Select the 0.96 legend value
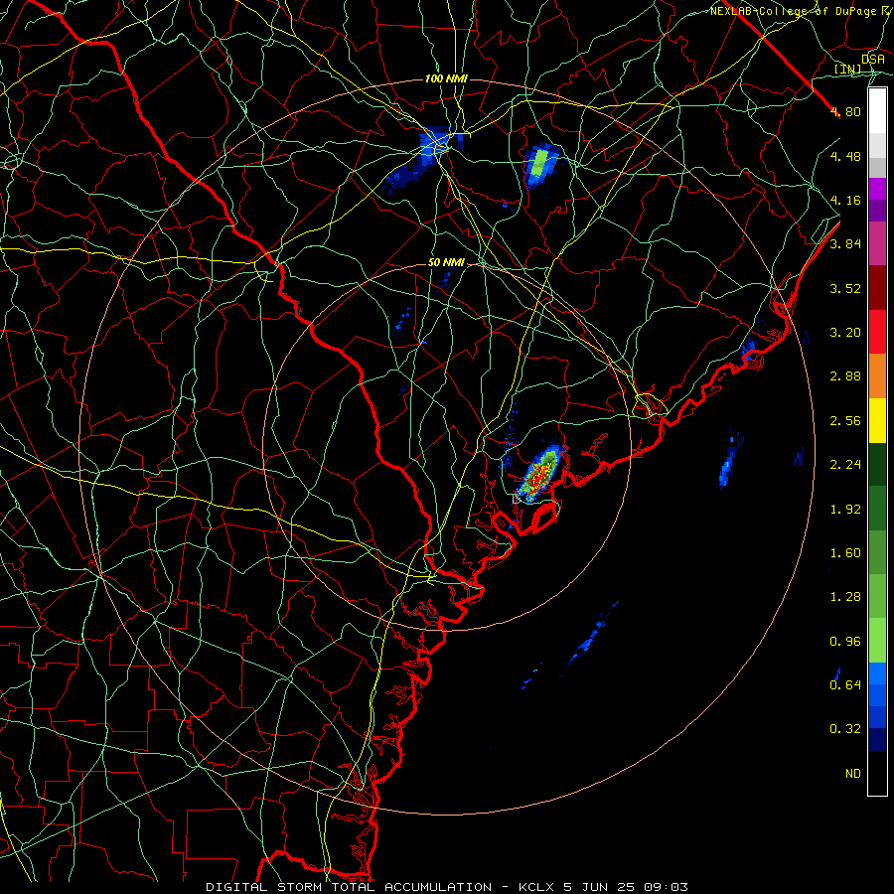 845,642
